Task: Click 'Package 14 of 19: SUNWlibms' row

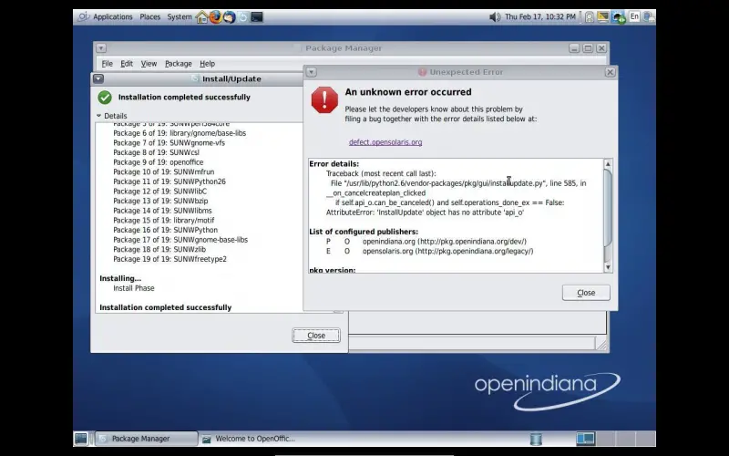Action: point(162,211)
